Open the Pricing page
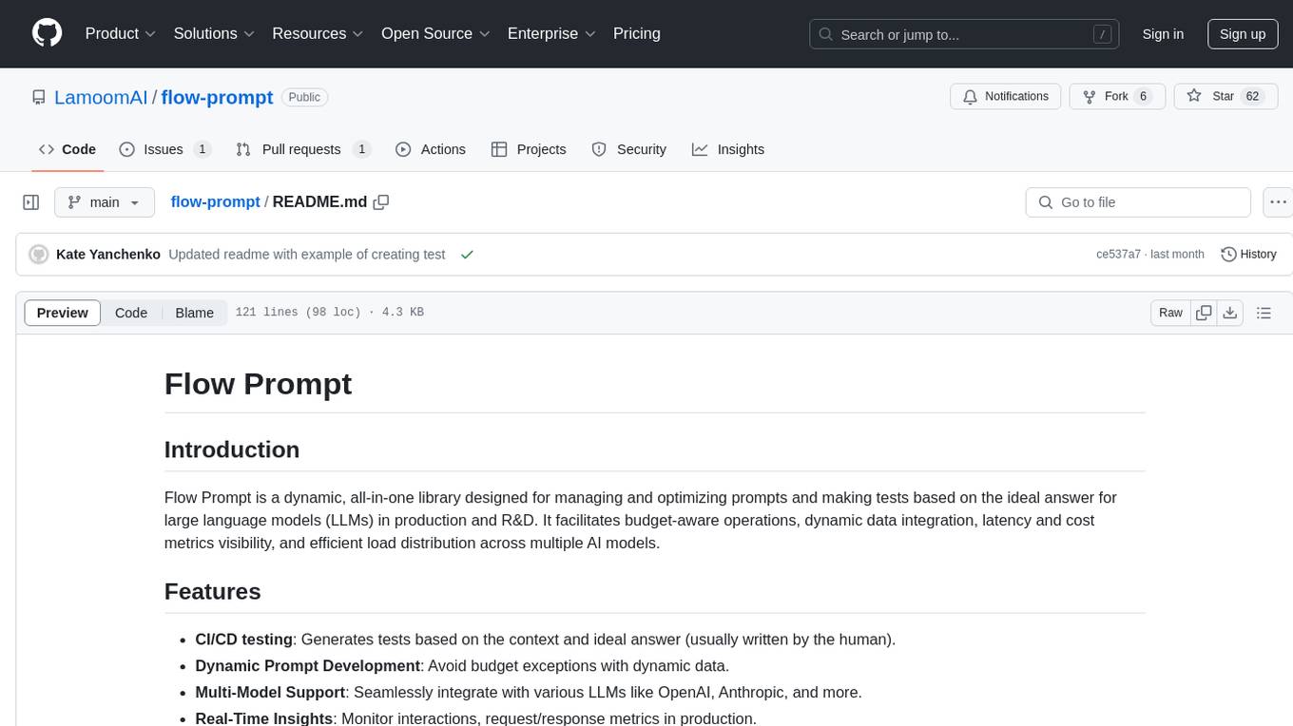The image size is (1293, 726). pyautogui.click(x=637, y=33)
